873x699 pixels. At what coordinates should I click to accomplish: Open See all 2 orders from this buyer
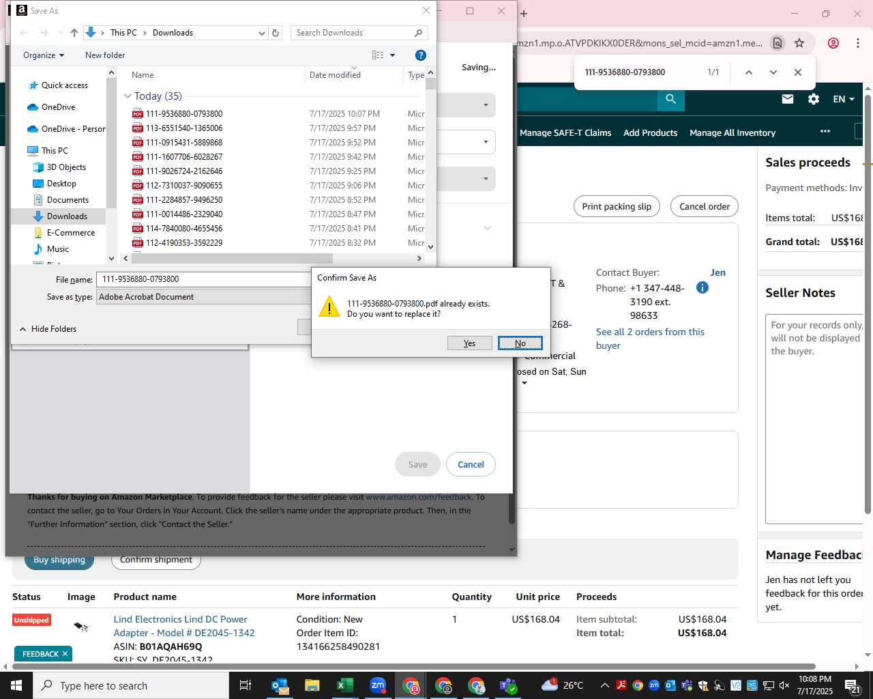pyautogui.click(x=650, y=339)
